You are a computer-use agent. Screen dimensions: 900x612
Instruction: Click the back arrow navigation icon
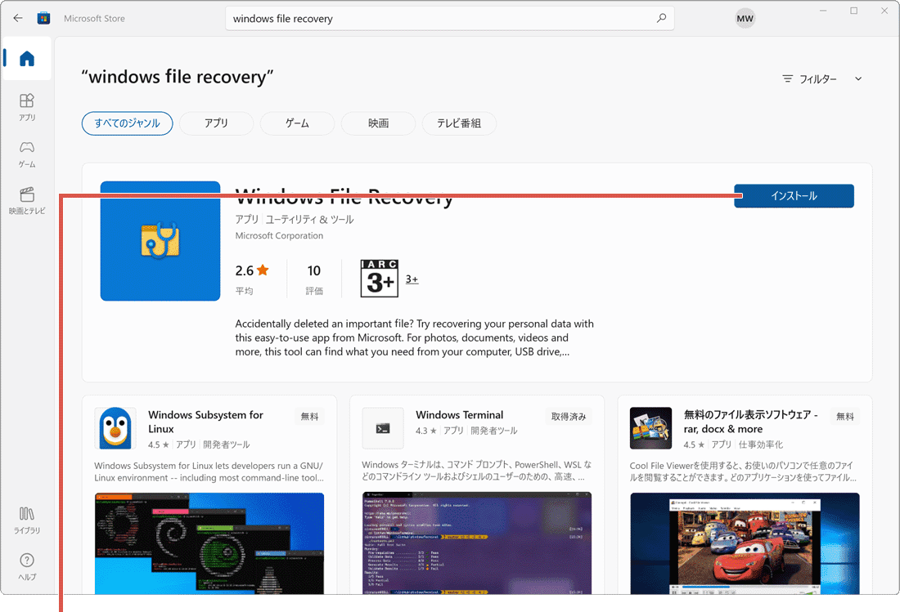pyautogui.click(x=17, y=17)
